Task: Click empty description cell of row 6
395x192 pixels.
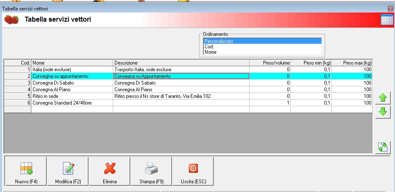Action: pos(181,103)
